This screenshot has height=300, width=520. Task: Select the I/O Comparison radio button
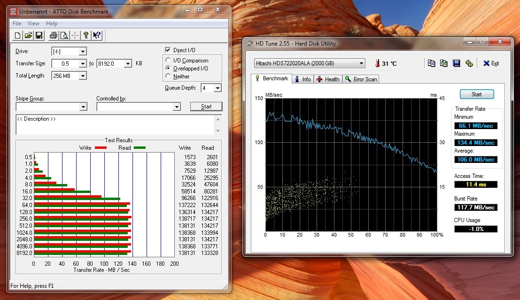[168, 61]
